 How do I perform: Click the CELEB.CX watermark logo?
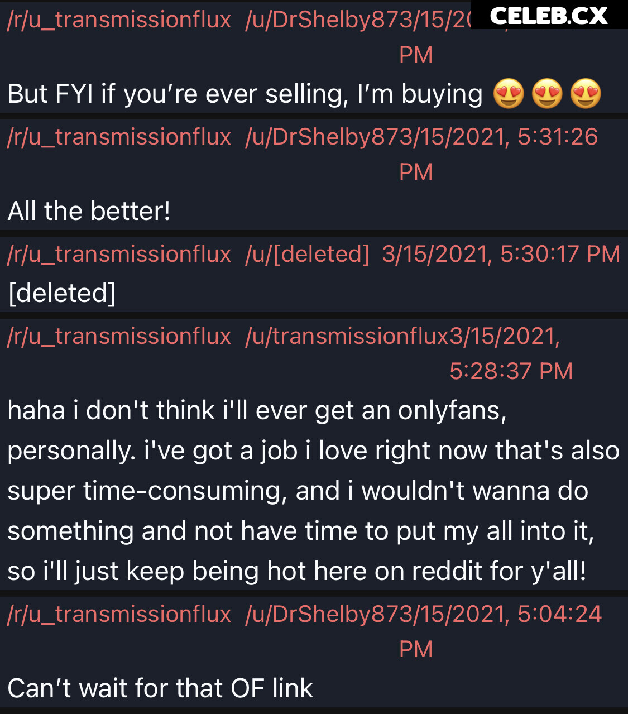click(x=549, y=15)
